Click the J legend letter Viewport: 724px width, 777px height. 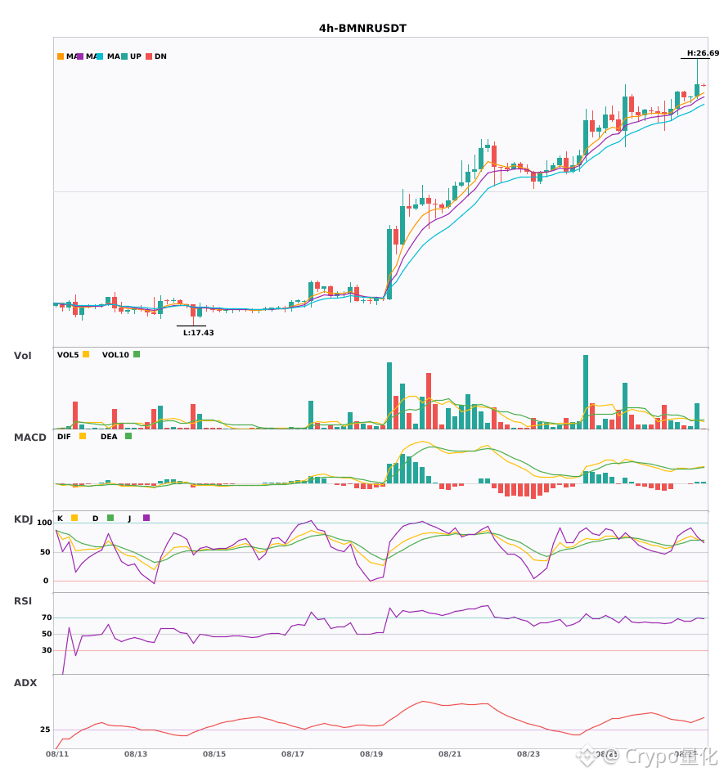(x=130, y=519)
